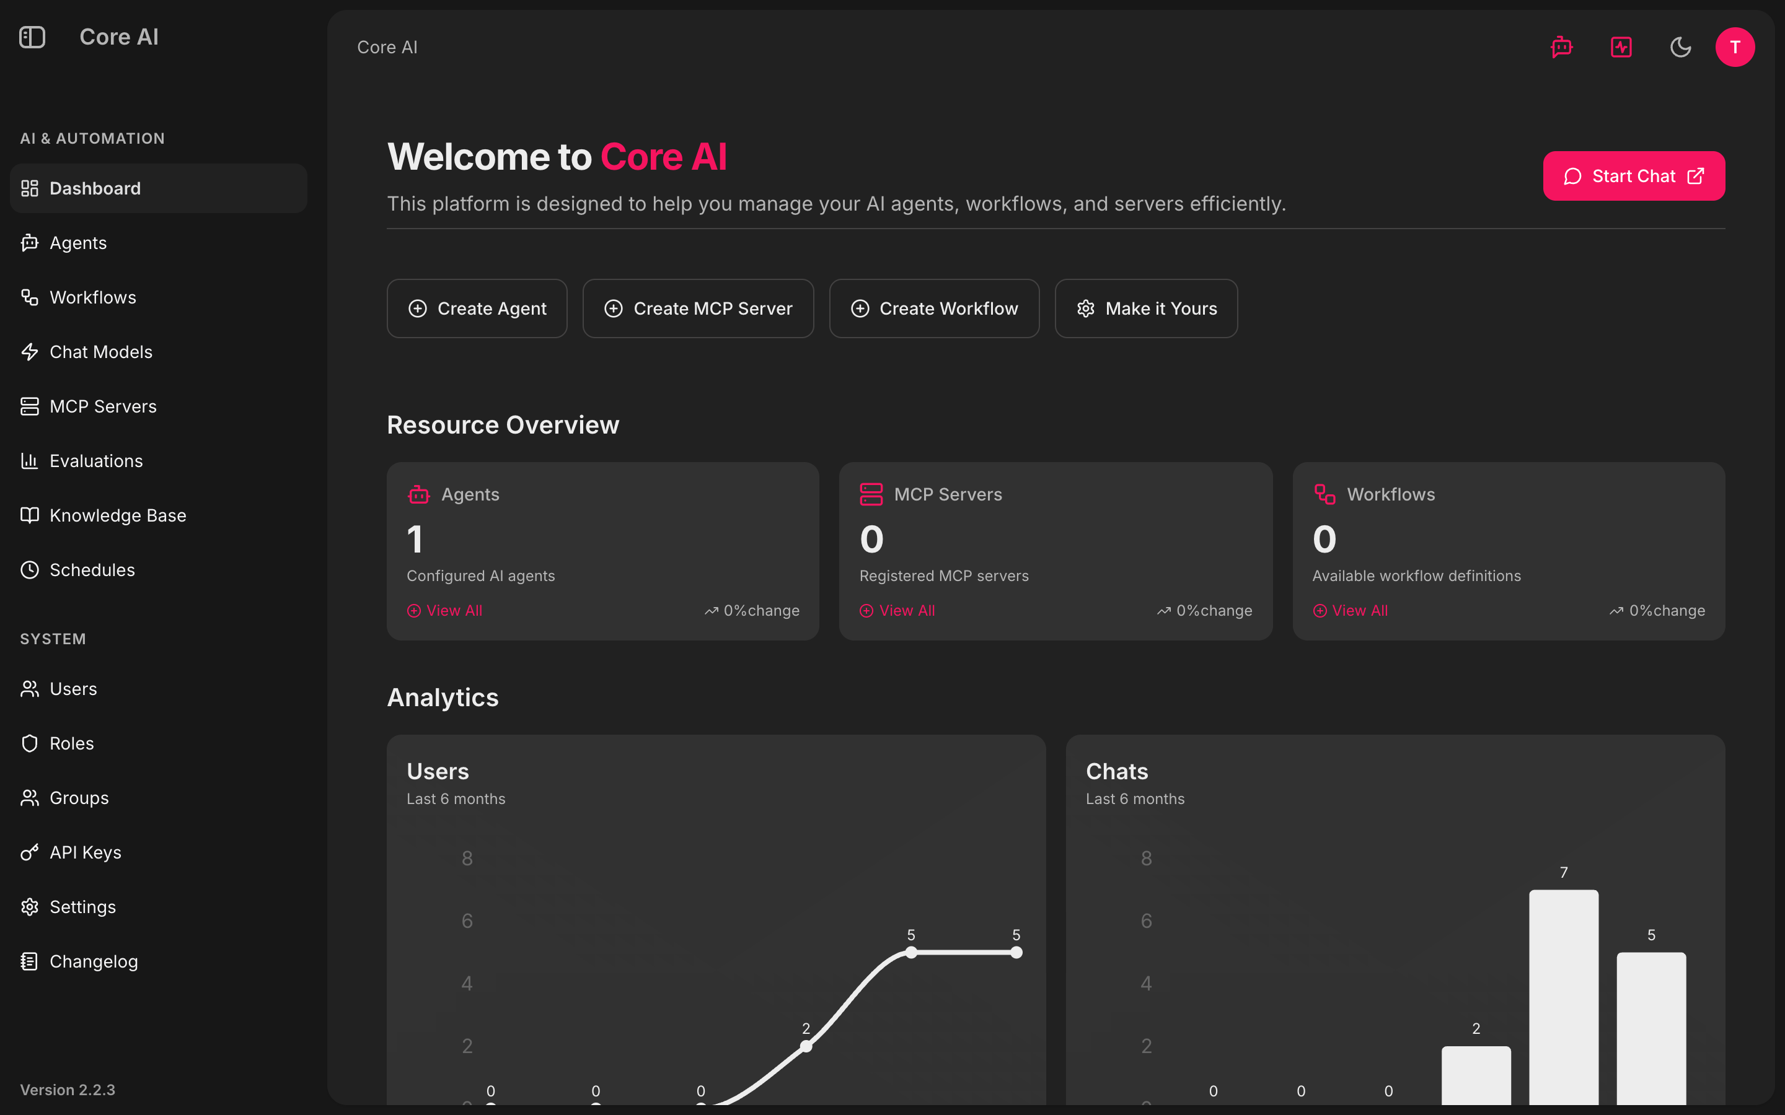Click the 5 bar in the Chats chart
The image size is (1785, 1115).
point(1652,1028)
